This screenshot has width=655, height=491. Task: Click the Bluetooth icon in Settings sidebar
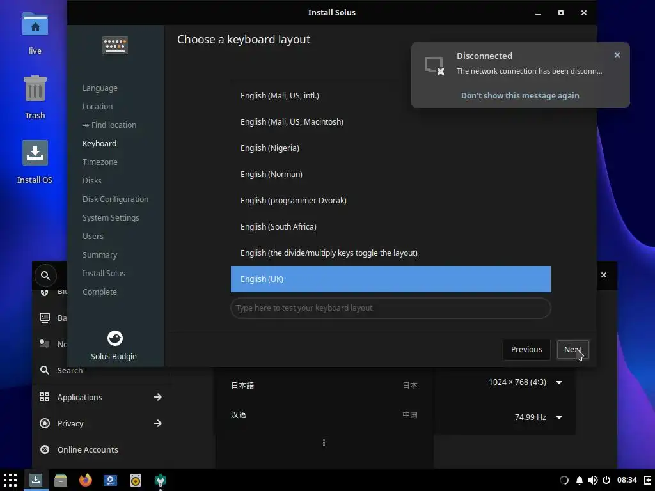pyautogui.click(x=45, y=292)
